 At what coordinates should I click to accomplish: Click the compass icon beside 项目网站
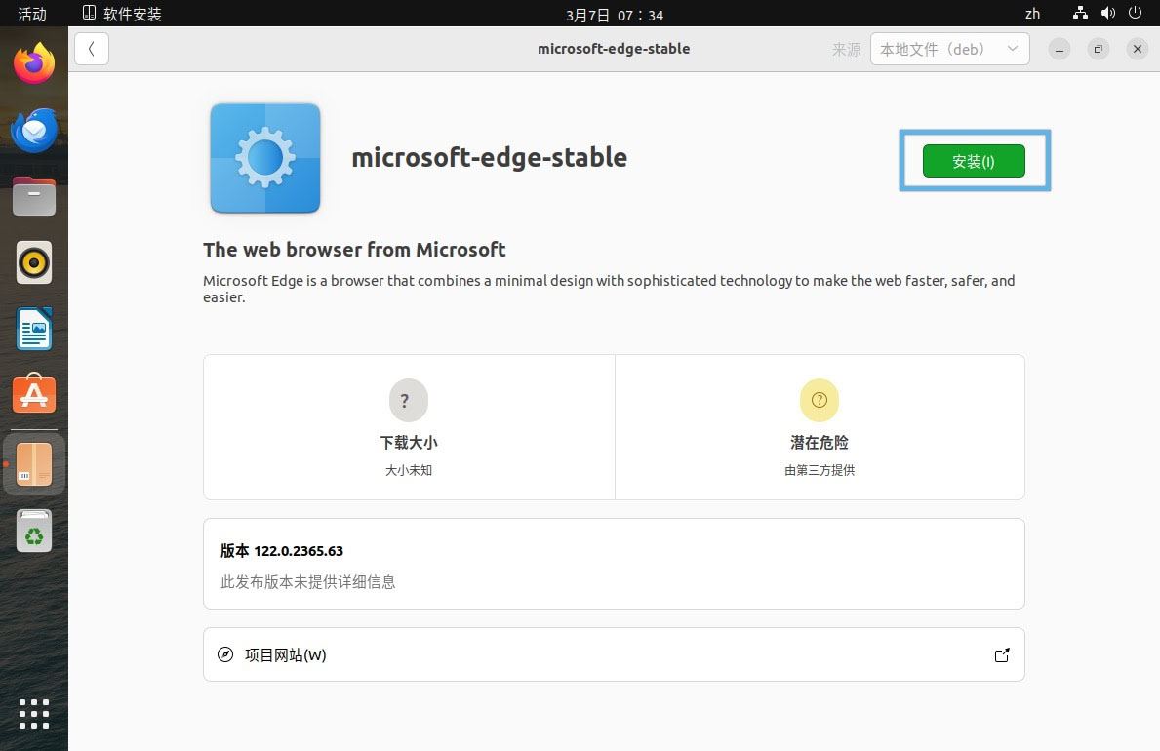coord(225,654)
